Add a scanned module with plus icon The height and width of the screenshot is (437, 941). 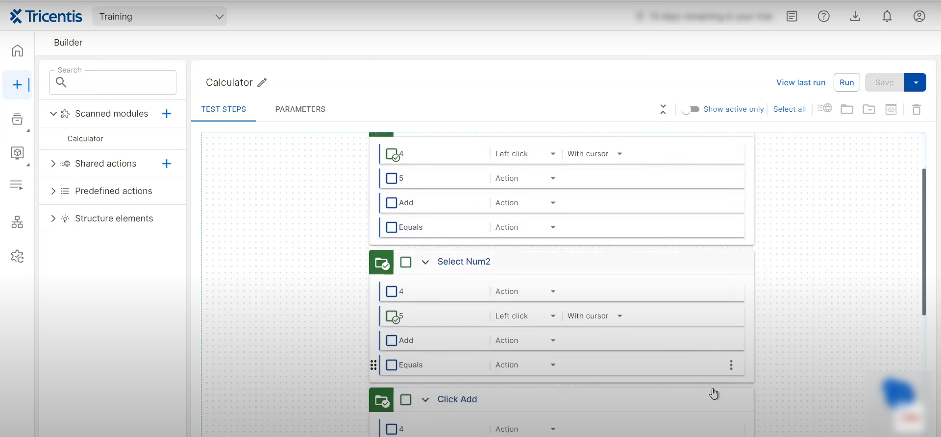[x=167, y=114]
